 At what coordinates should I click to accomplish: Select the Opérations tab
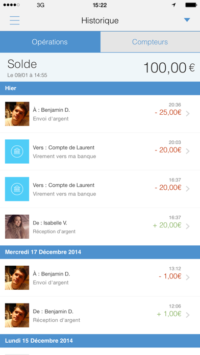(50, 42)
